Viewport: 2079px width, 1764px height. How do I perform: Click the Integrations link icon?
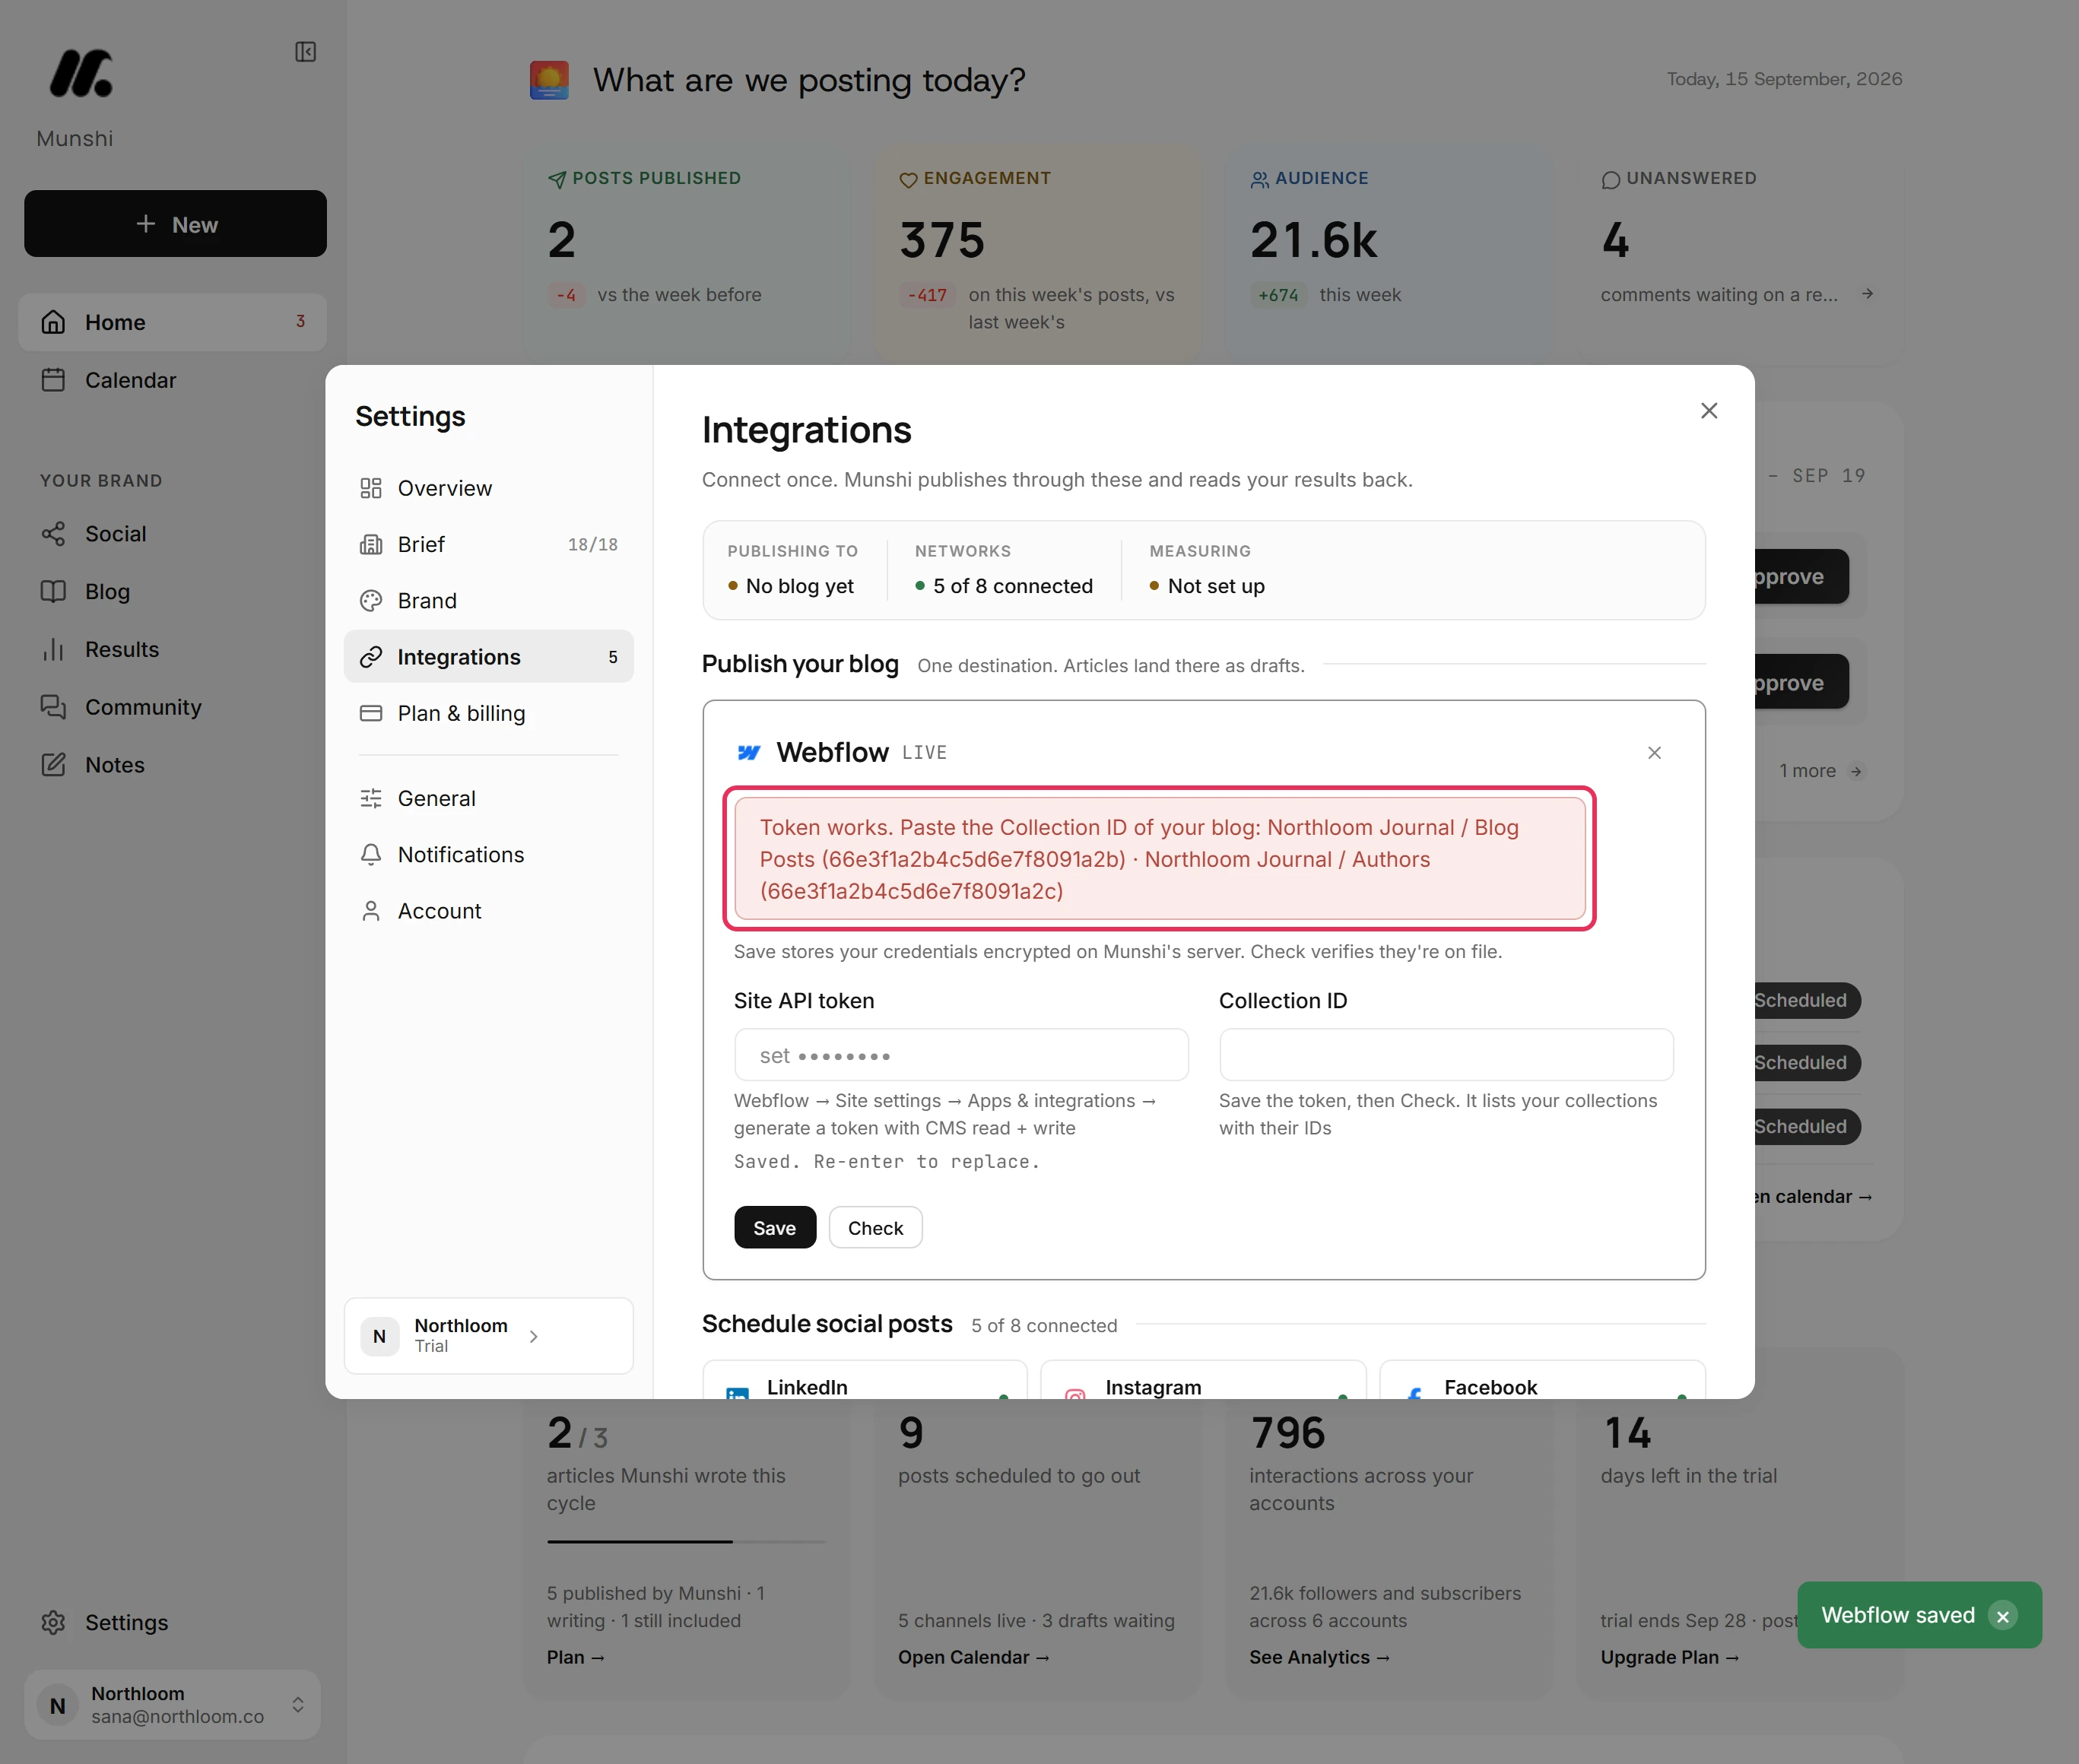tap(371, 657)
